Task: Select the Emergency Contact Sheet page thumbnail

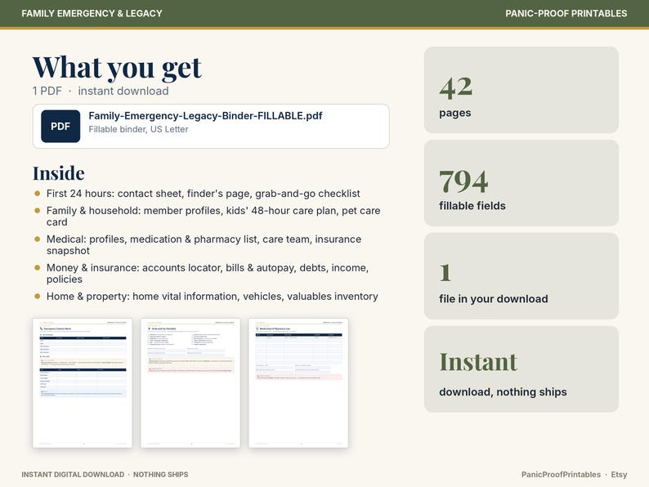Action: 83,382
